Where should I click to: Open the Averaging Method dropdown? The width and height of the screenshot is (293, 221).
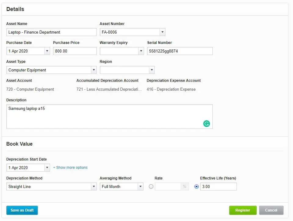pos(140,187)
